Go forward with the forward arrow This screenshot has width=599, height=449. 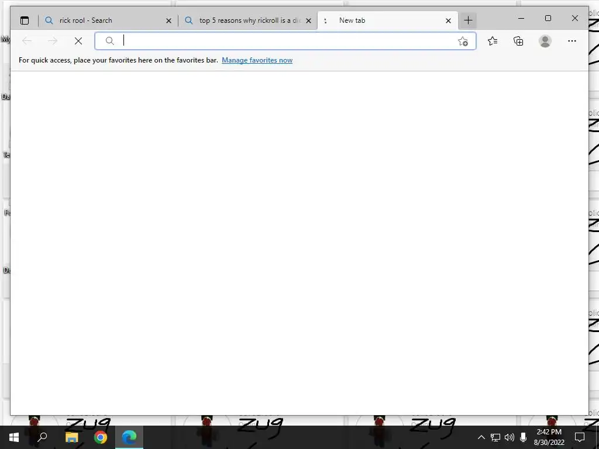coord(53,41)
